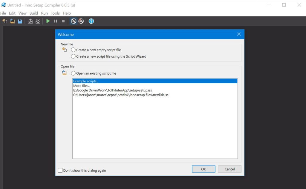Select Open an existing script file
The height and width of the screenshot is (189, 306).
pyautogui.click(x=73, y=73)
